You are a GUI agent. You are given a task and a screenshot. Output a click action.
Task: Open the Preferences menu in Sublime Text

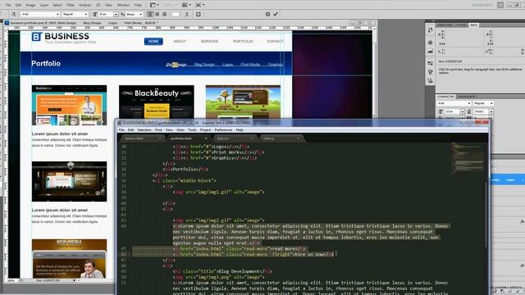(223, 129)
